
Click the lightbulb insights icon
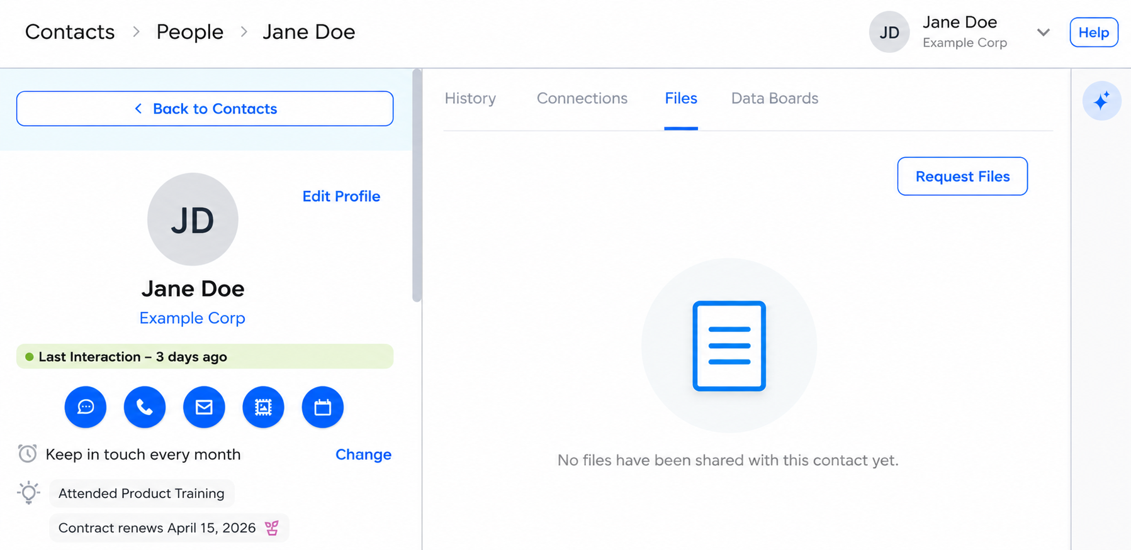click(x=28, y=493)
